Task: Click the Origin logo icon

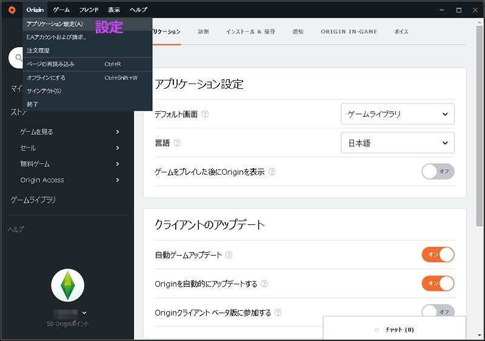Action: pyautogui.click(x=12, y=10)
